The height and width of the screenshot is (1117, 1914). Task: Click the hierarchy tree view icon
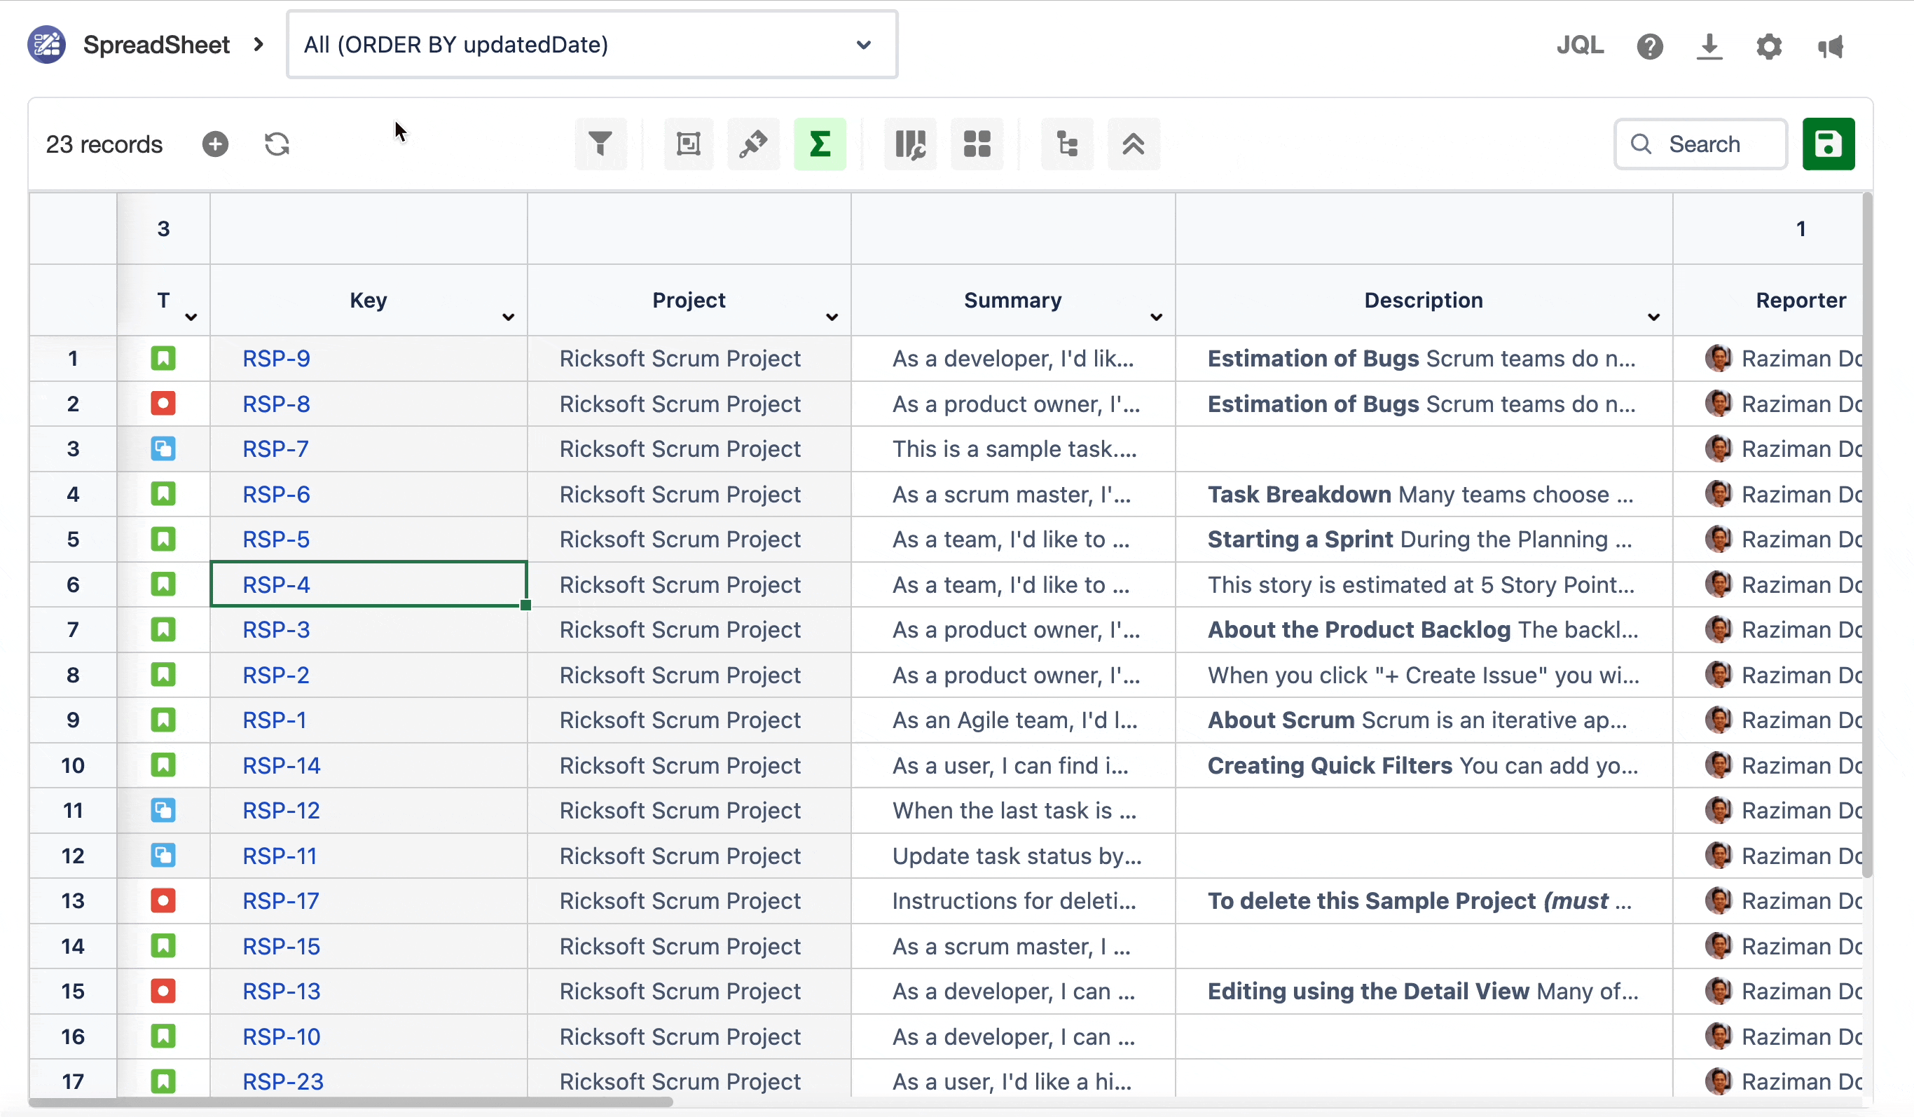tap(1066, 144)
